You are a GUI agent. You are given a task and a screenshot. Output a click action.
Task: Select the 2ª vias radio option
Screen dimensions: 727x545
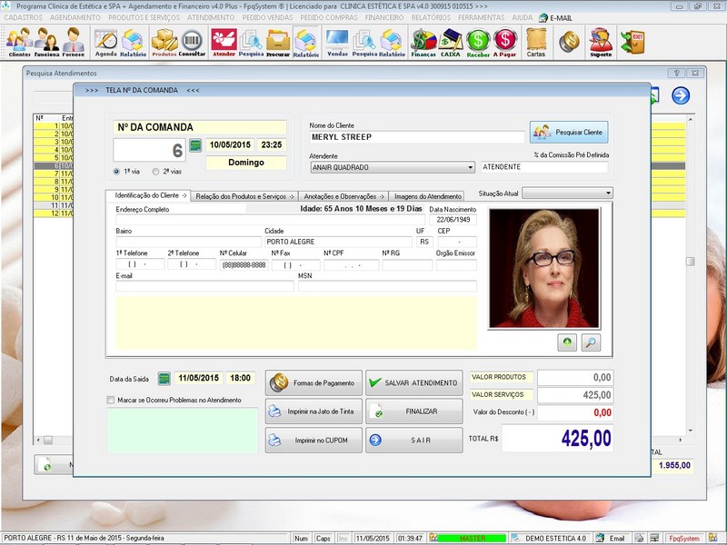coord(155,172)
